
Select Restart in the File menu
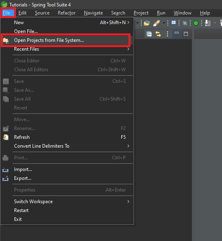pos(67,210)
